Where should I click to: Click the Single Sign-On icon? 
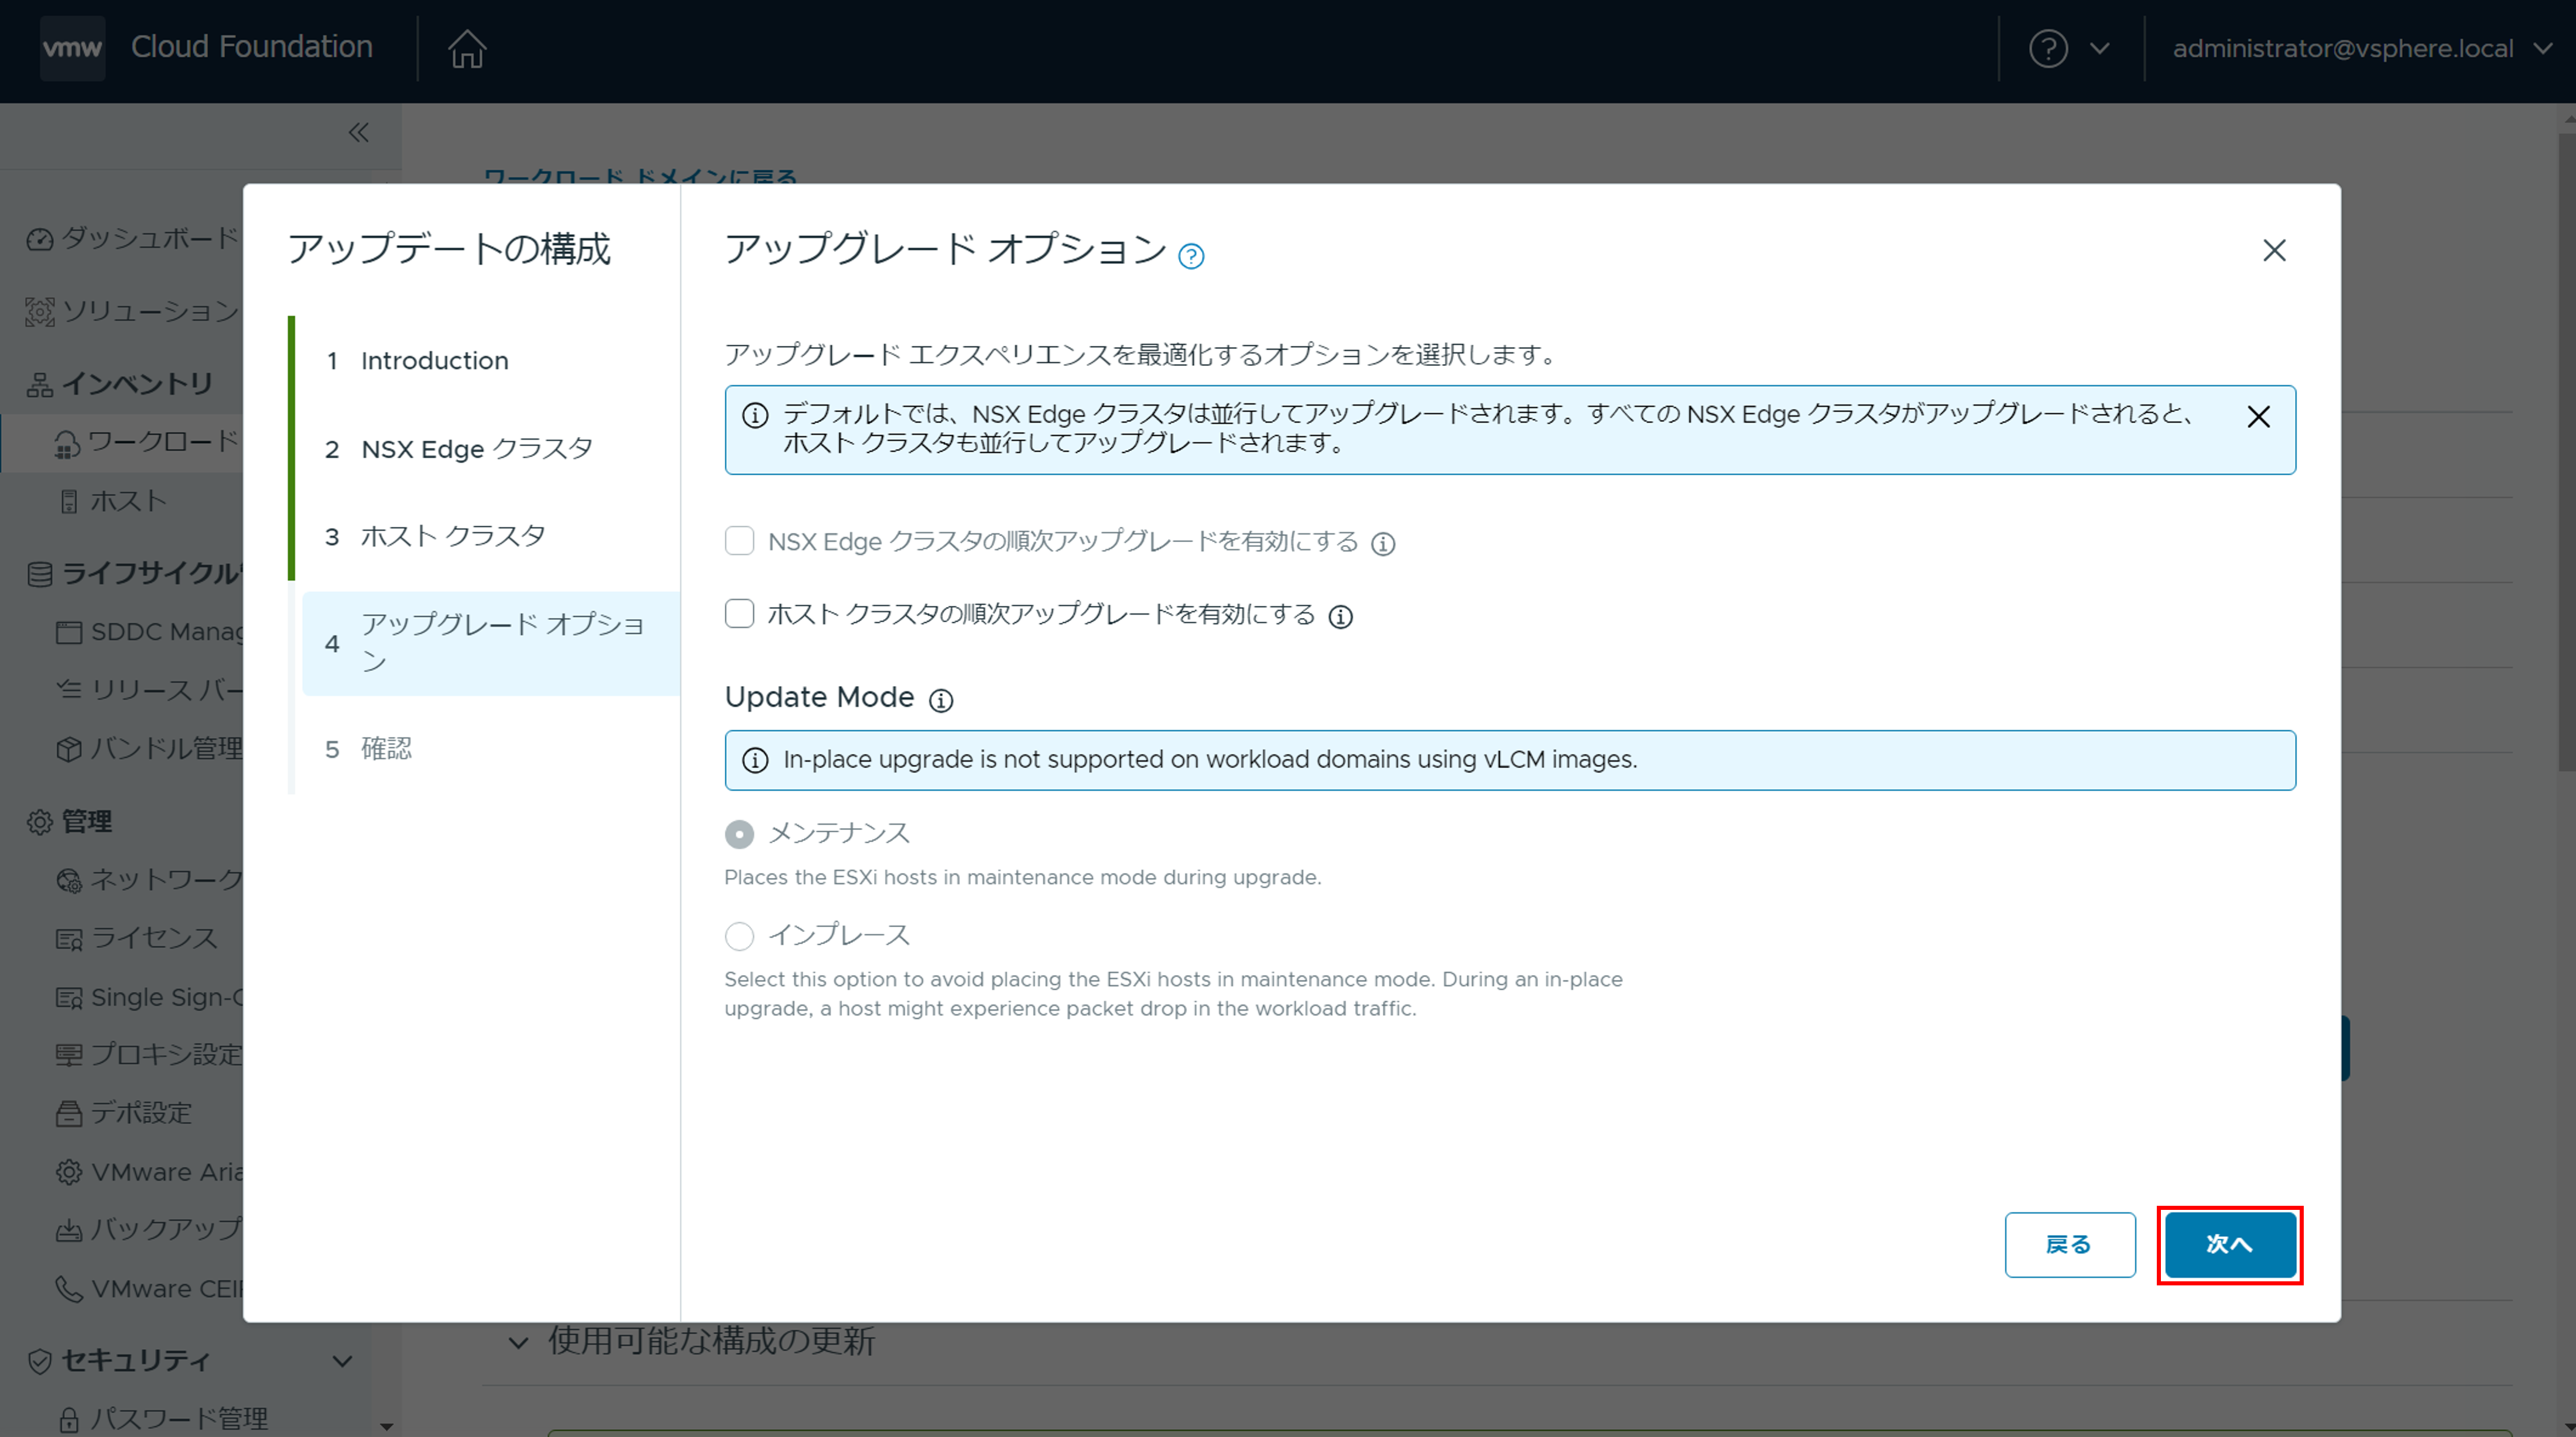[69, 998]
